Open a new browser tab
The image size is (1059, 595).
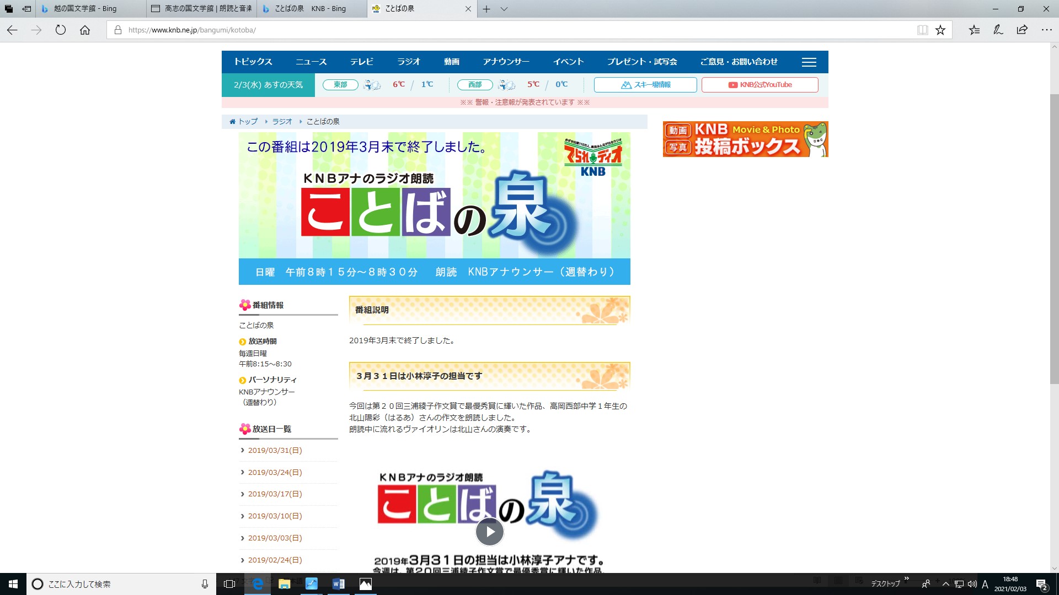(486, 9)
